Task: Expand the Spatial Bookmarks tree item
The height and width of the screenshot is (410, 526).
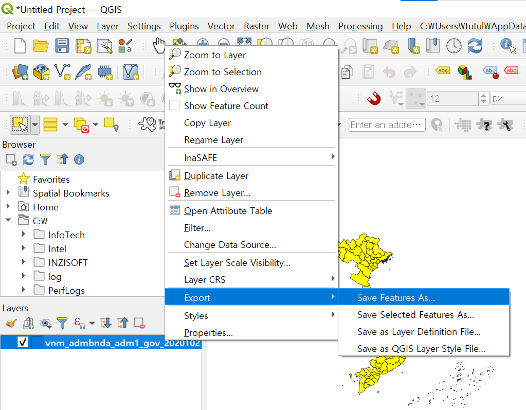Action: pyautogui.click(x=8, y=192)
